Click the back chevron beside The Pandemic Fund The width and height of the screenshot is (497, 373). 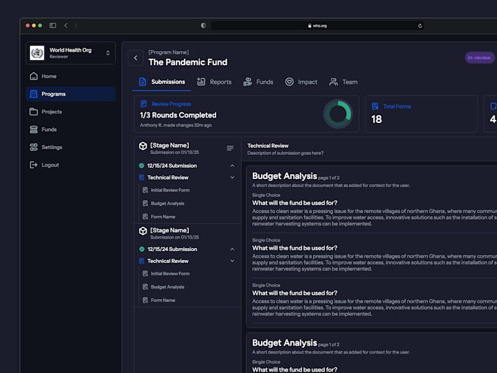point(135,58)
